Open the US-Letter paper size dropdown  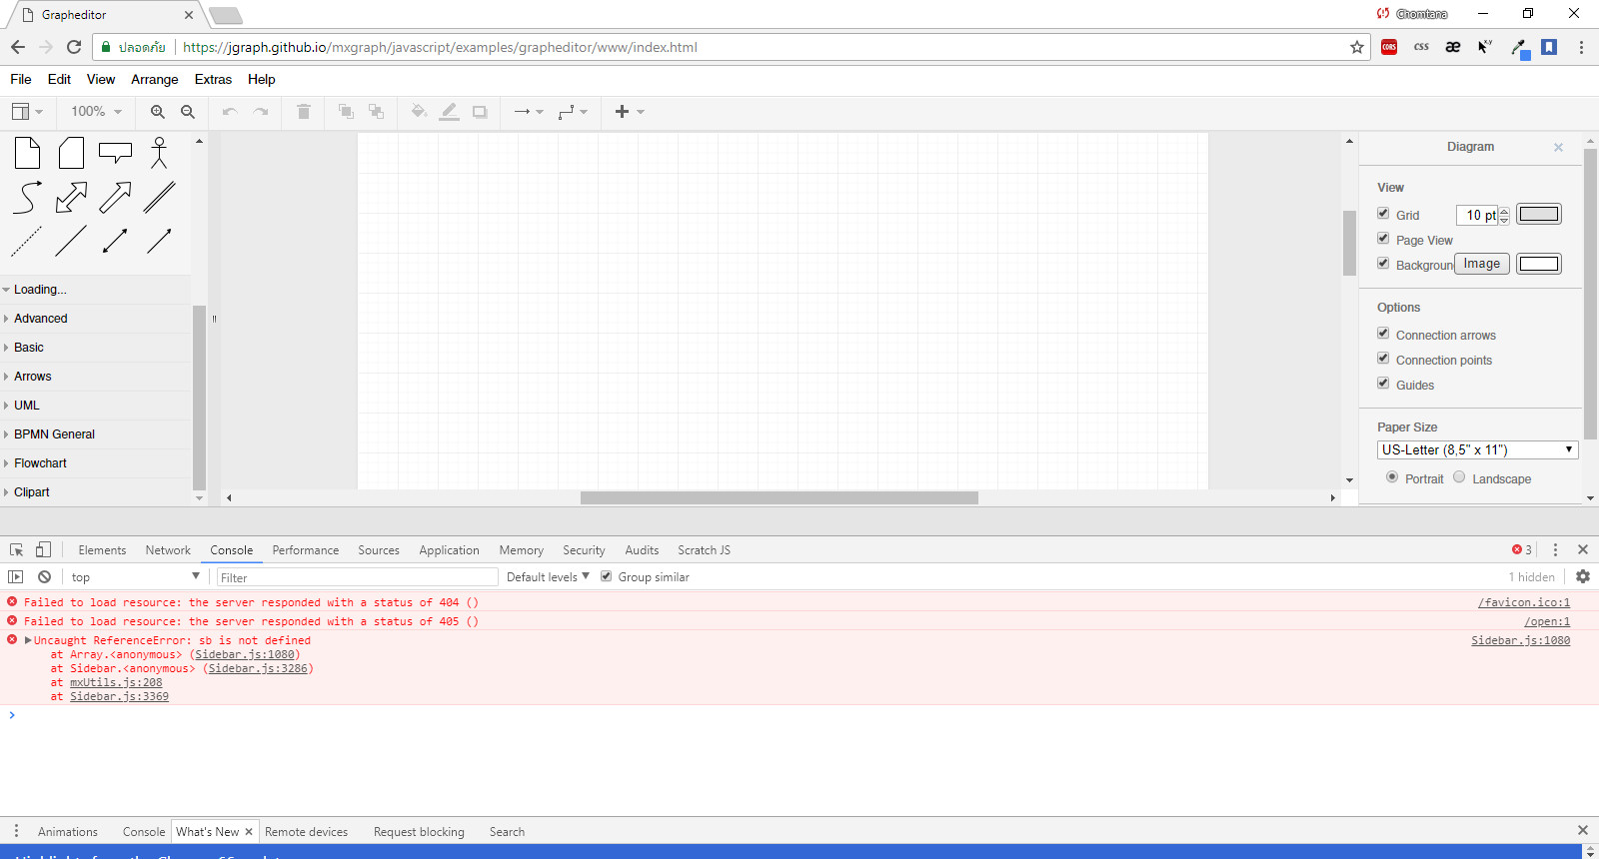(x=1477, y=449)
